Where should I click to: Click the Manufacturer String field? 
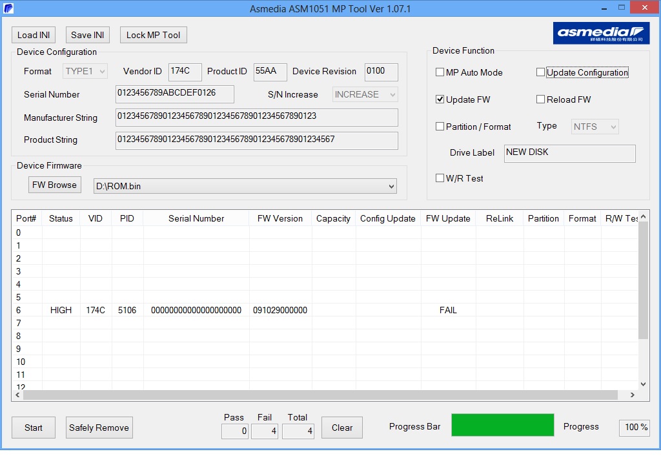[x=256, y=118]
